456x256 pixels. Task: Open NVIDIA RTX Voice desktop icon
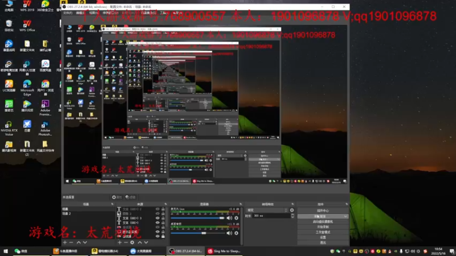9,128
